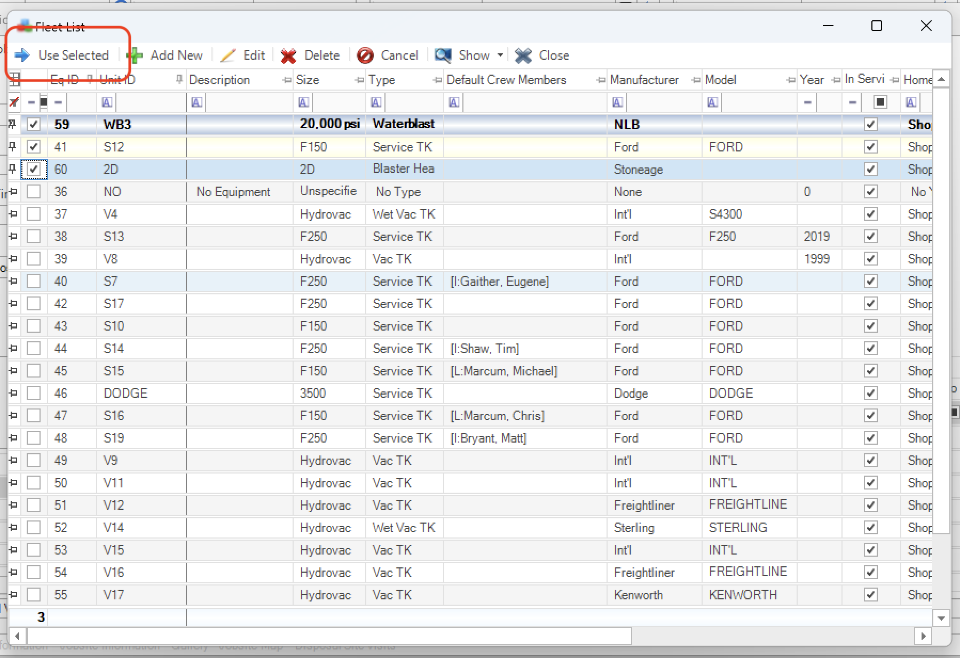Viewport: 960px width, 658px height.
Task: Click the row pin icon for Eq ID 50
Action: (13, 483)
